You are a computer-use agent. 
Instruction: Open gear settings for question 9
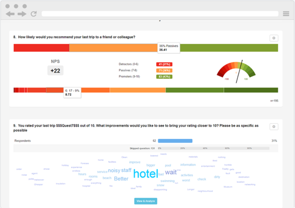pos(274,127)
